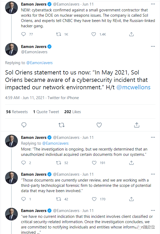Share the NEW cyberattack confirmed tweet
This screenshot has width=160, height=234.
click(x=131, y=34)
